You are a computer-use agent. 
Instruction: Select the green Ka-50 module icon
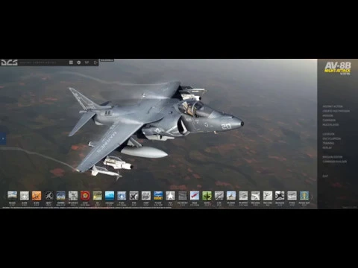tap(207, 196)
